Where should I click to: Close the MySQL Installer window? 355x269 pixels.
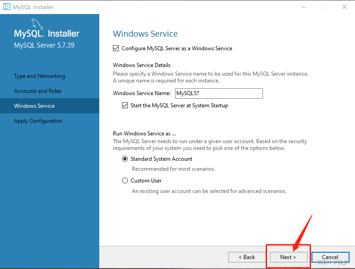pos(345,7)
